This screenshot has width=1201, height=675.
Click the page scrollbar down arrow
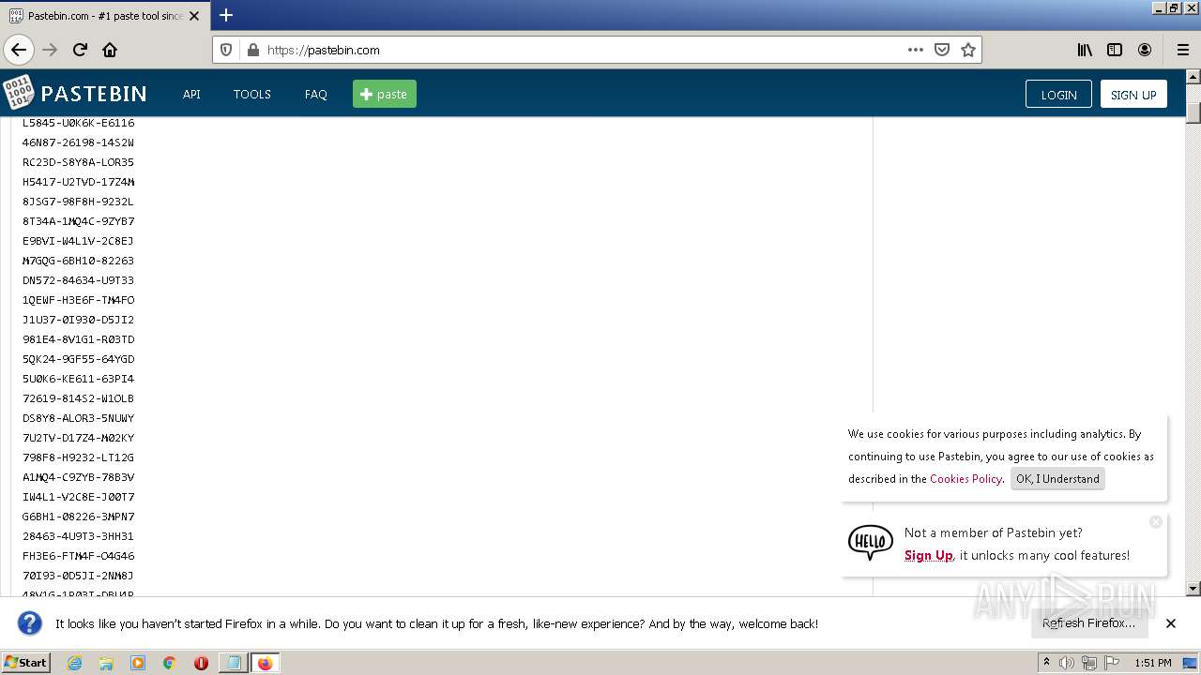pyautogui.click(x=1193, y=589)
